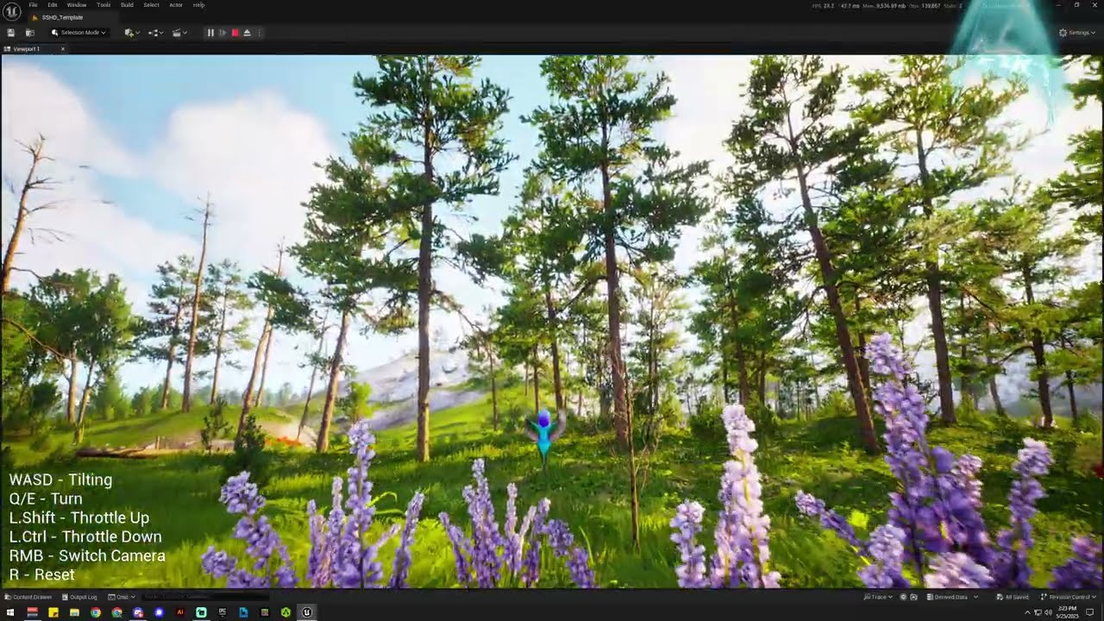This screenshot has width=1104, height=621.
Task: Open the Windows Start menu
Action: [10, 612]
